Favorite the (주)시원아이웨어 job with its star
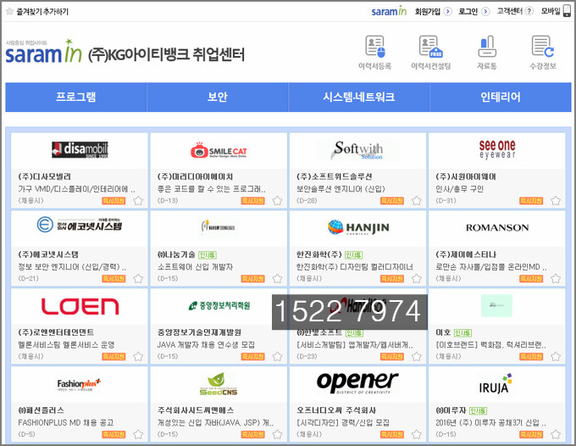576x446 pixels. click(x=556, y=201)
